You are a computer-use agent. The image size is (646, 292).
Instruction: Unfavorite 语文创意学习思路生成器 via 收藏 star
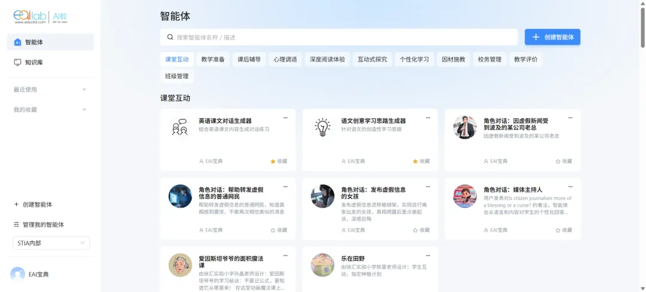(422, 161)
